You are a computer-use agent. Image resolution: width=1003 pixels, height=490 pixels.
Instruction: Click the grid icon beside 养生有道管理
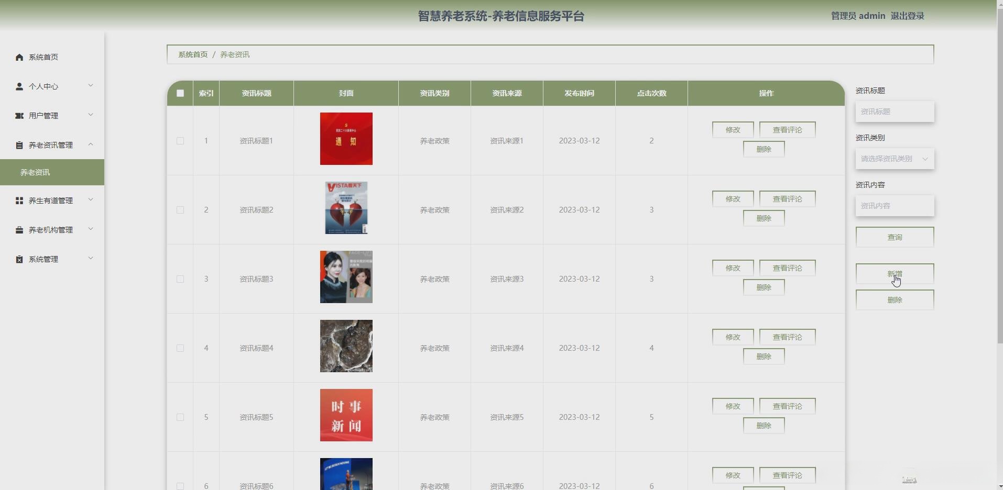tap(19, 201)
